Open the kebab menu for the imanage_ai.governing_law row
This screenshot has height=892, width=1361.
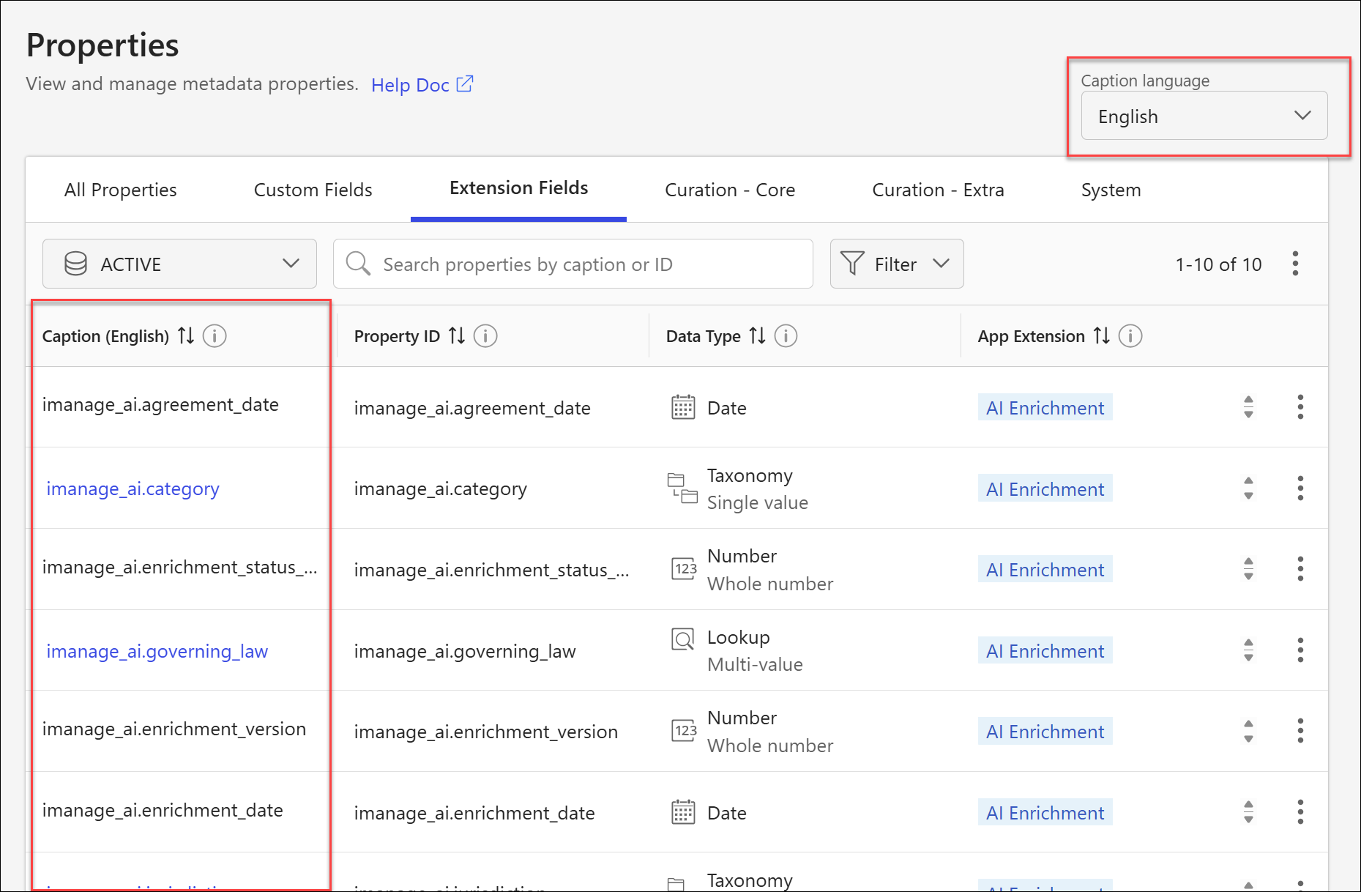[1300, 650]
